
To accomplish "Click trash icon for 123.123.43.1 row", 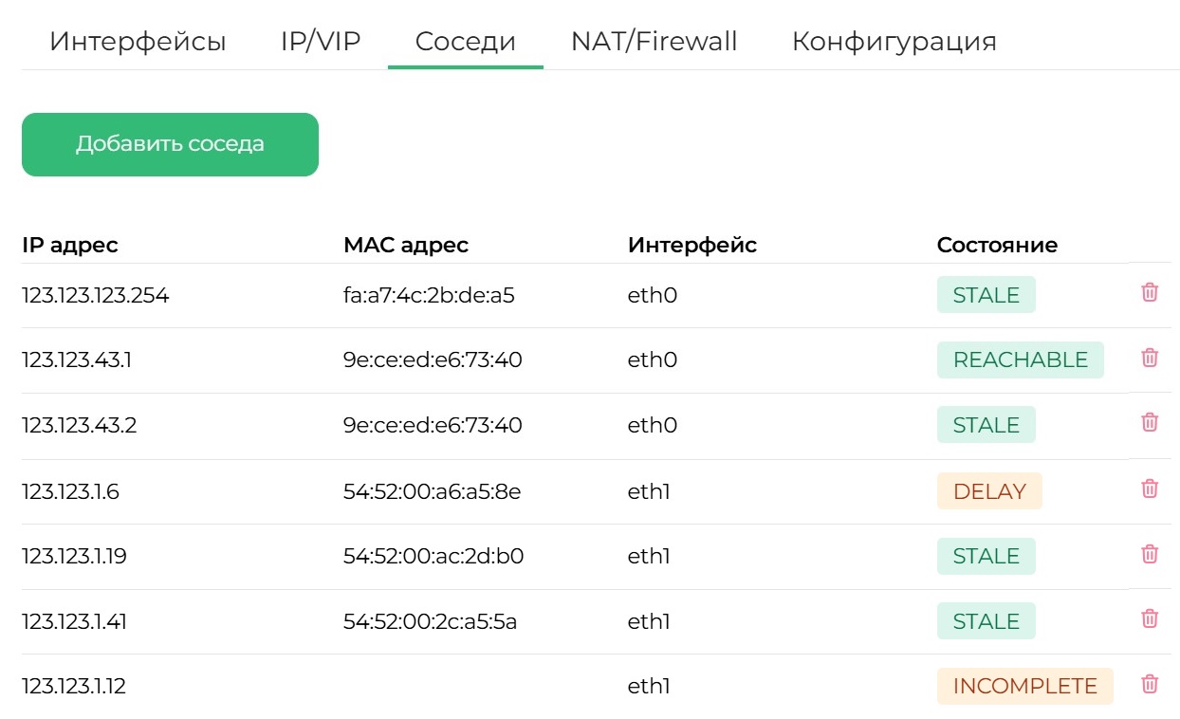I will [x=1149, y=358].
